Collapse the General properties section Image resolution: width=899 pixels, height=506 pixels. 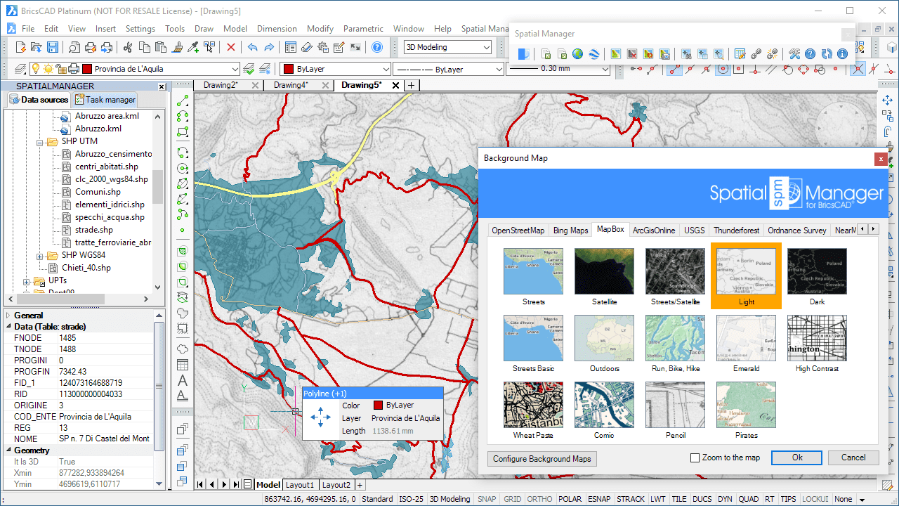8,316
